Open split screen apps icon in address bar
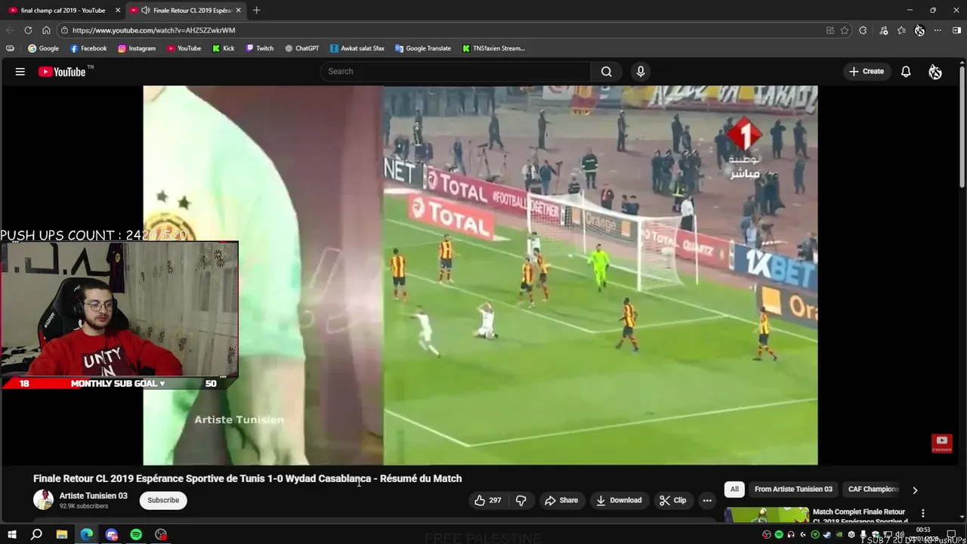The image size is (967, 544). (830, 30)
